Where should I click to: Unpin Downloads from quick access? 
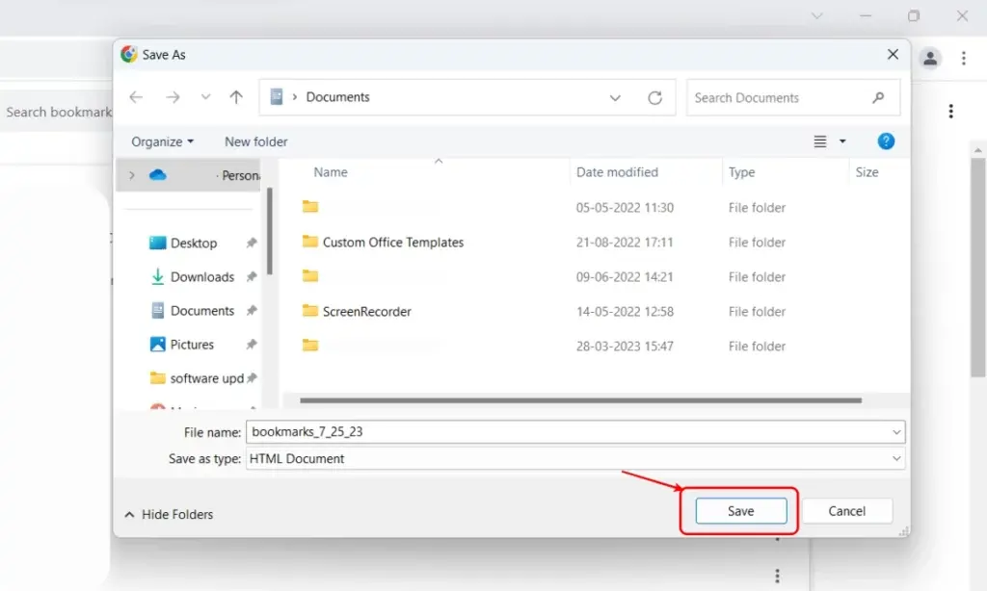tap(251, 276)
